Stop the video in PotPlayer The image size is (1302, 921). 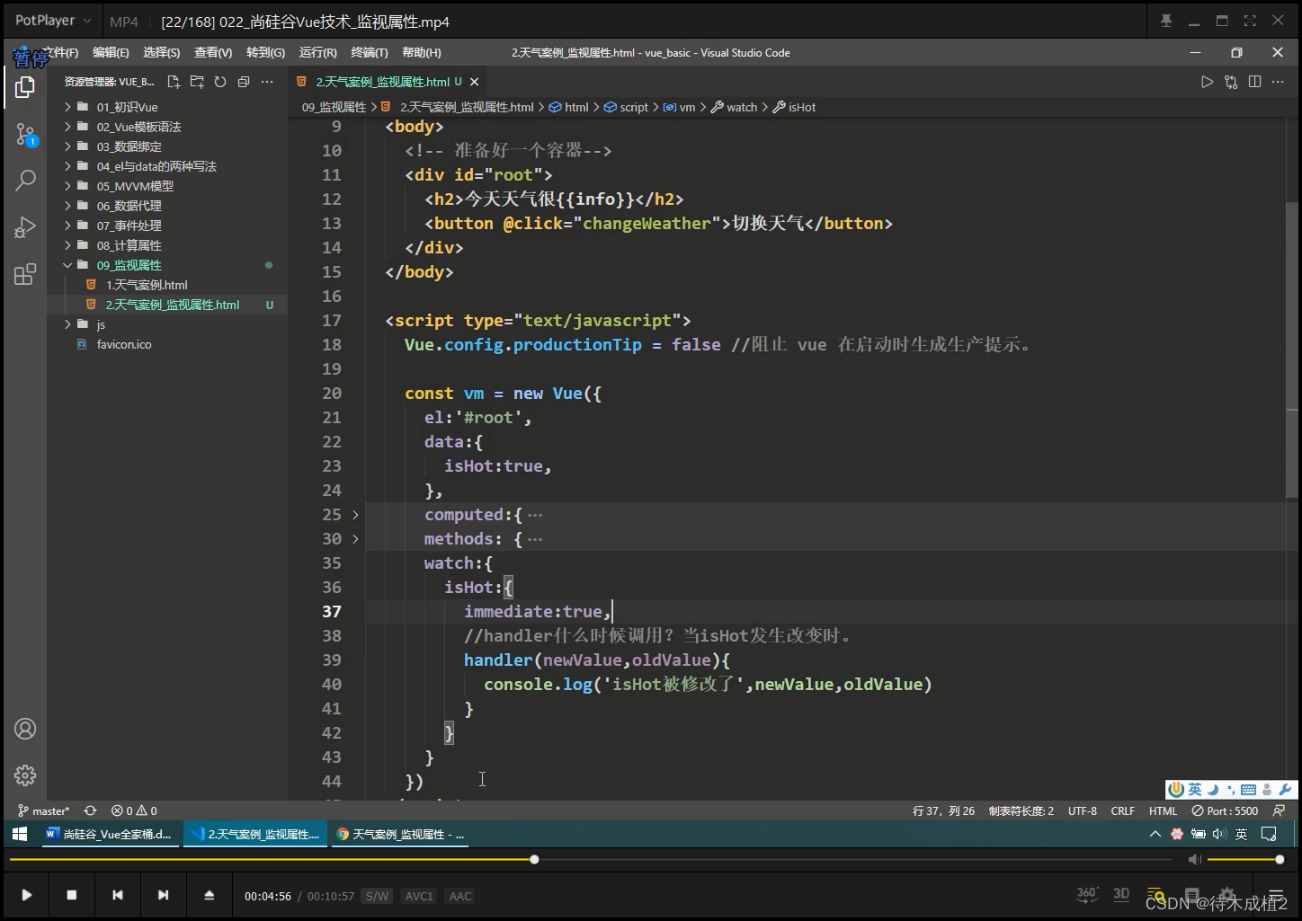click(x=72, y=895)
